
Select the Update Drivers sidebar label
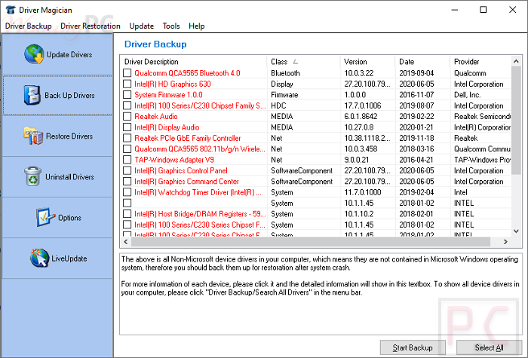[69, 54]
